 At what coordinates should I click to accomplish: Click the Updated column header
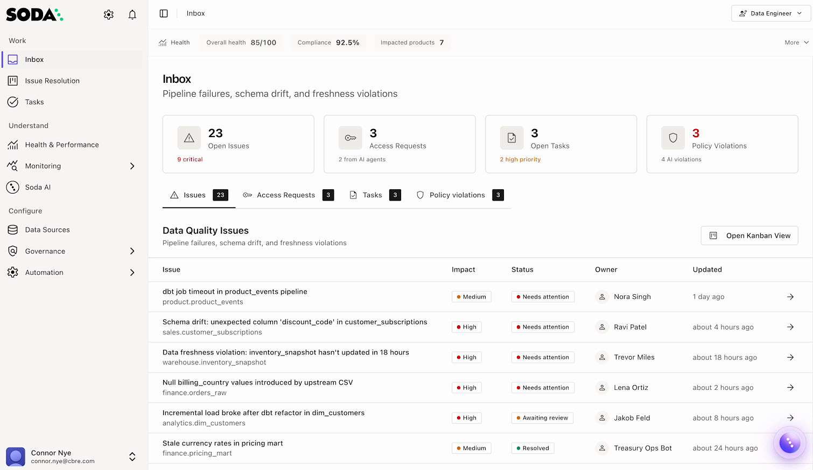click(707, 269)
